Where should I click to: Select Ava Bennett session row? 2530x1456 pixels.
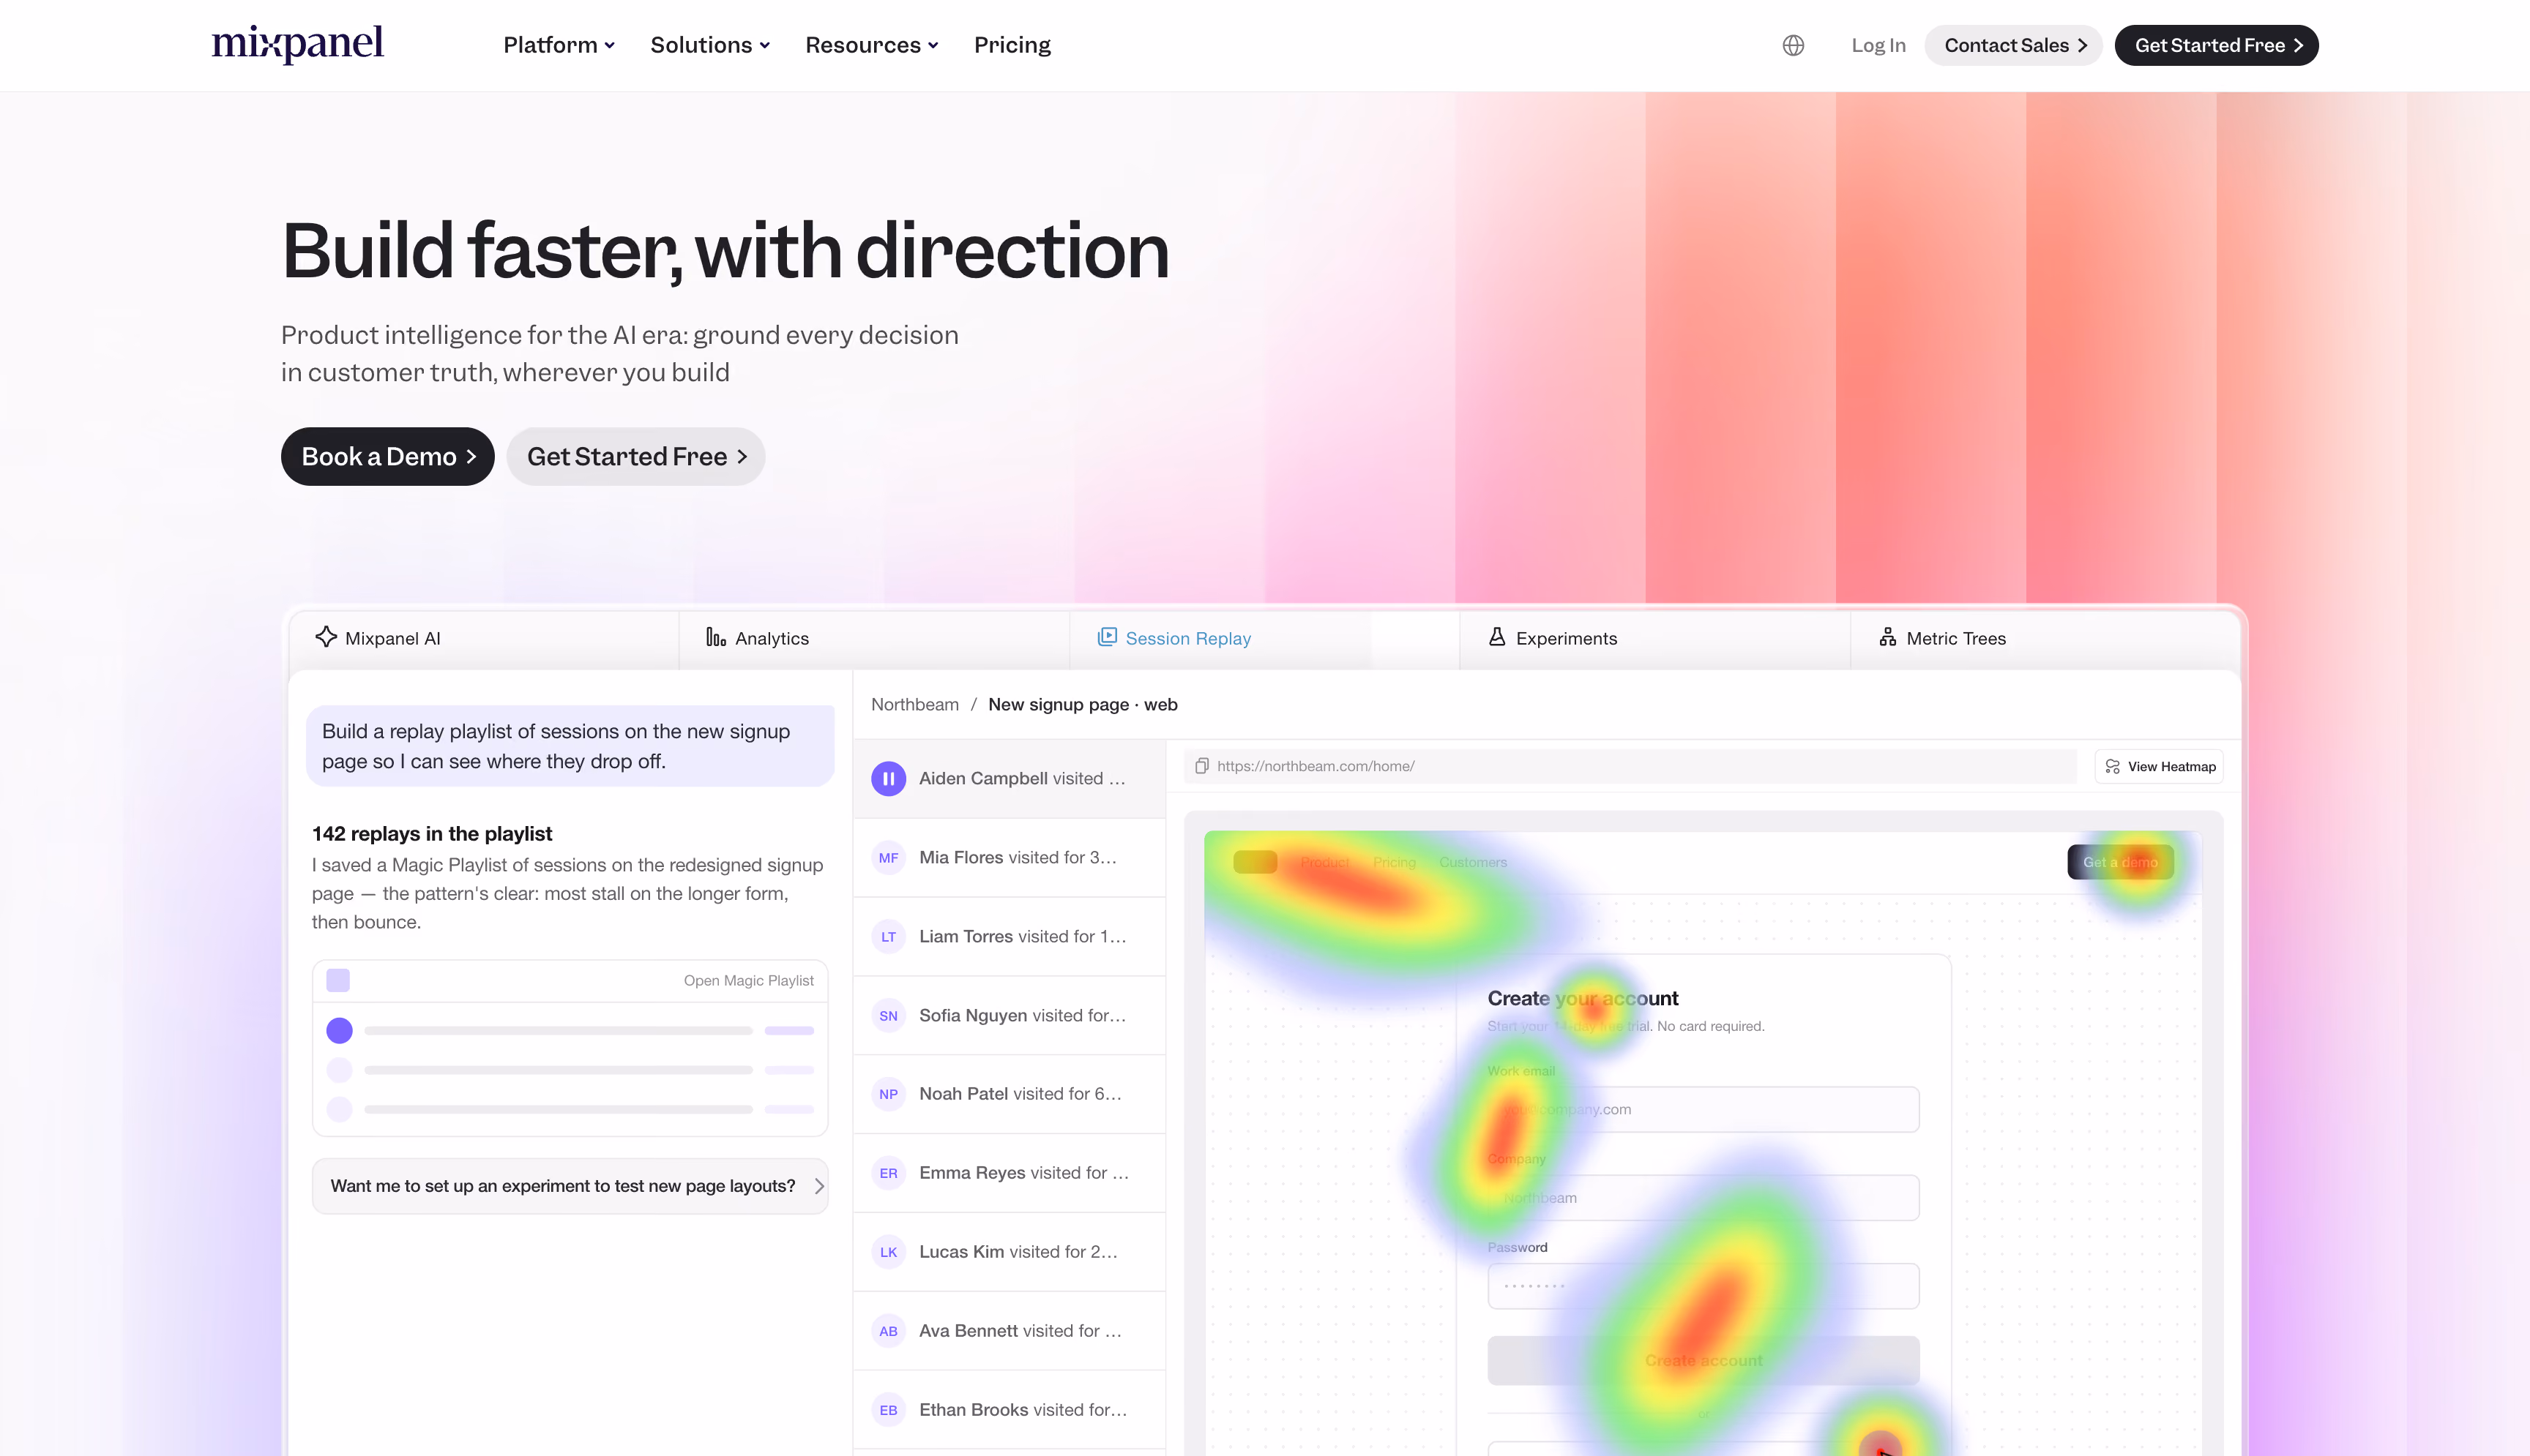[x=1010, y=1331]
